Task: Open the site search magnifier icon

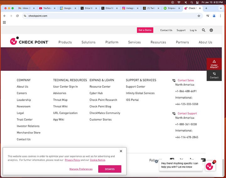Action: pos(203,30)
